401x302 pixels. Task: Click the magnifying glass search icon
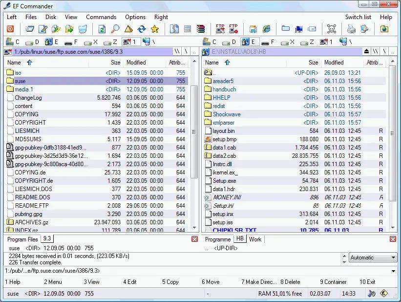(115, 29)
